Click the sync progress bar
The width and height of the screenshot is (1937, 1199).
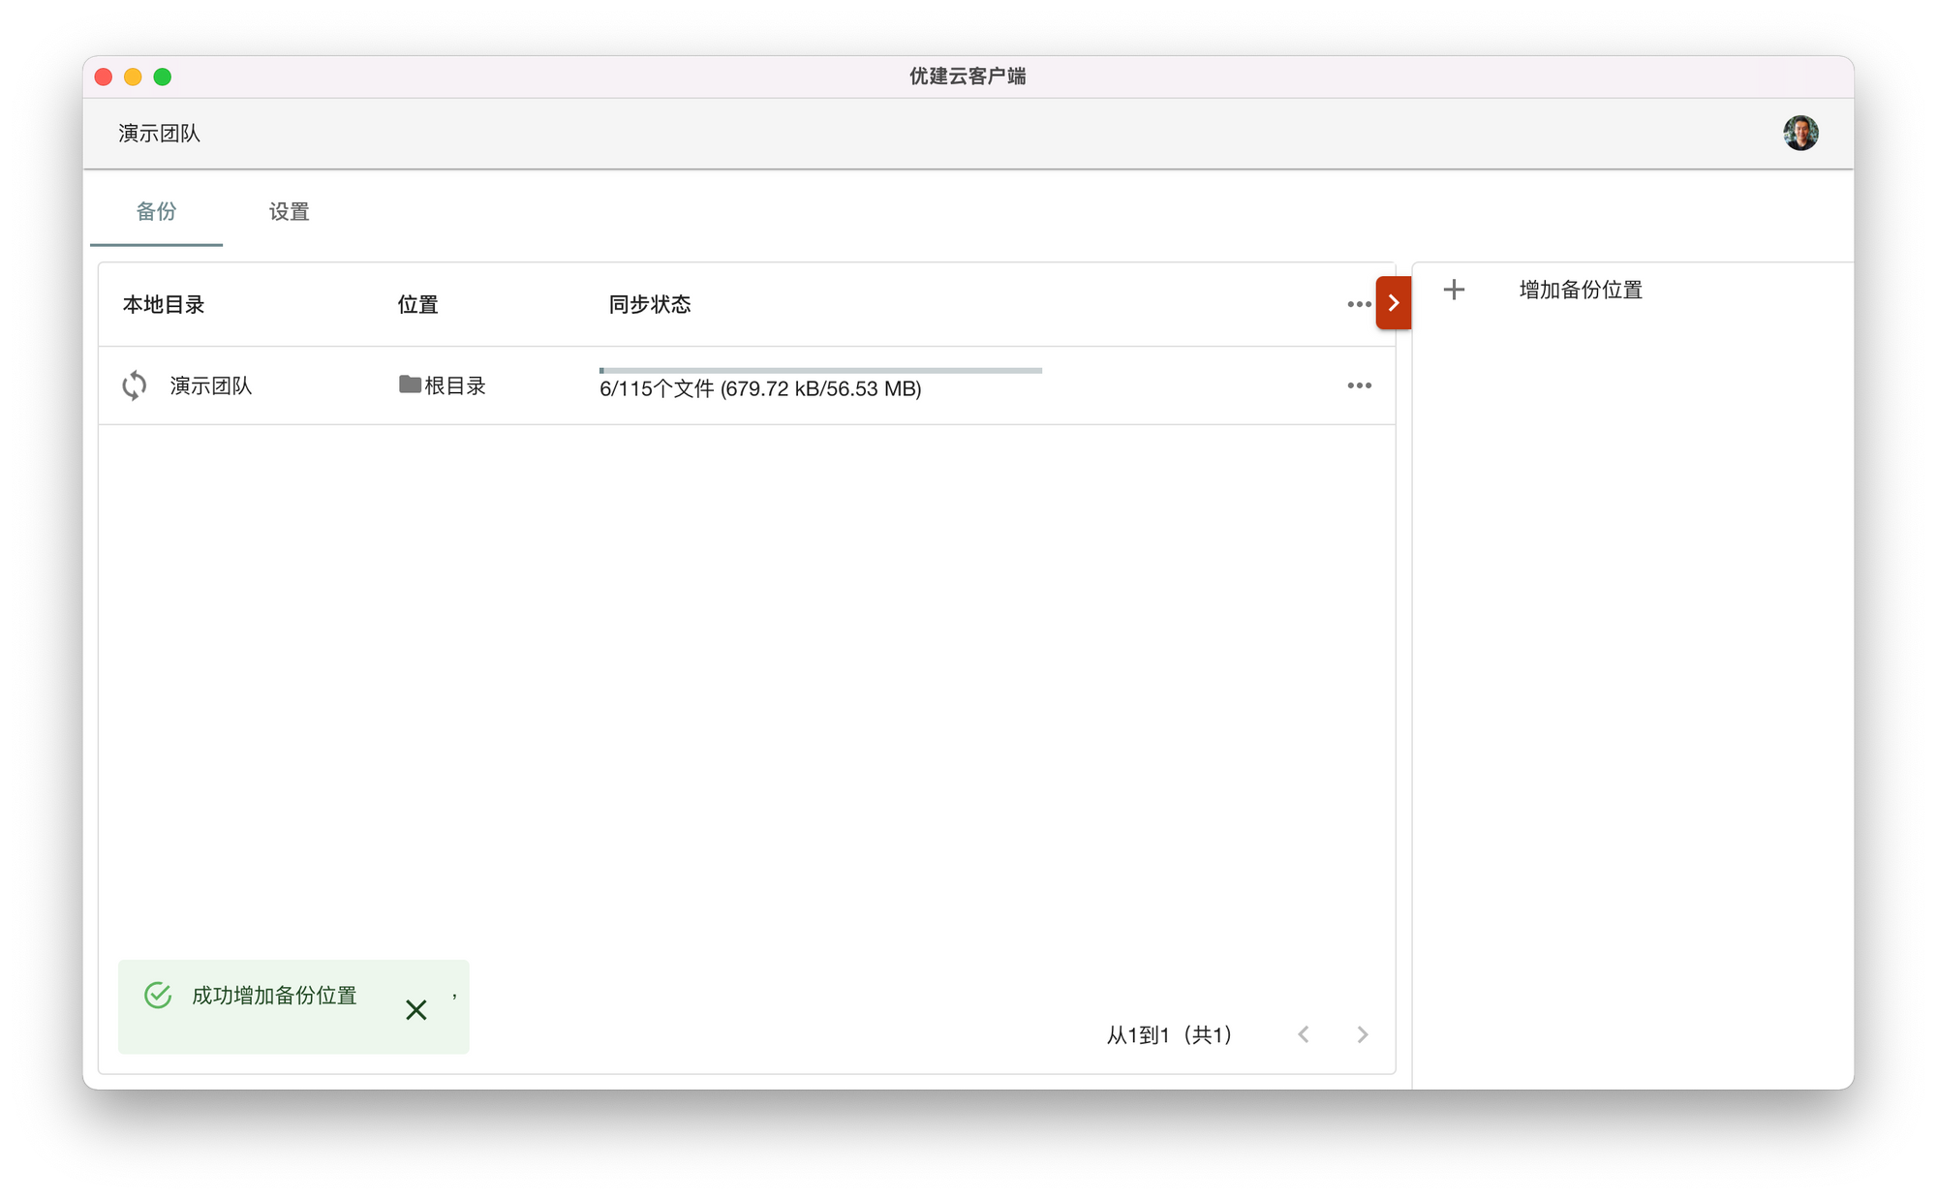[820, 370]
